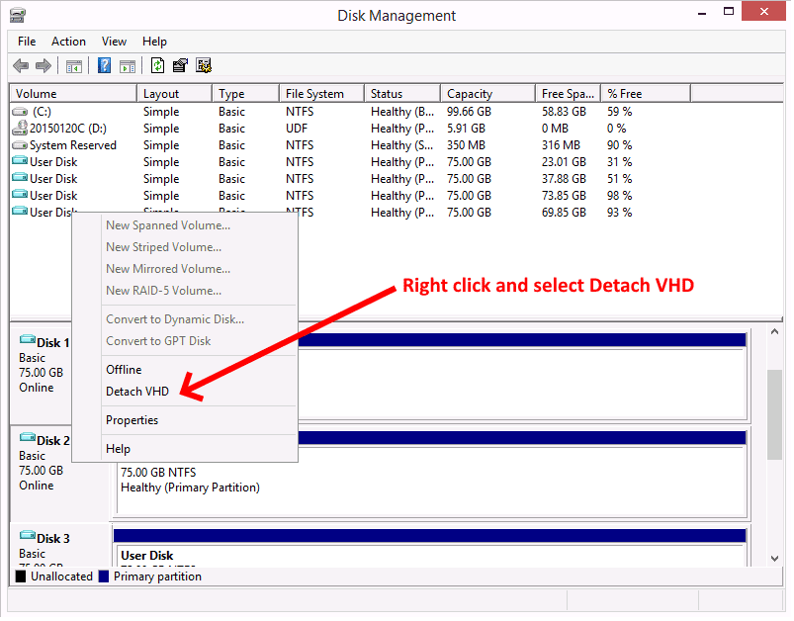Open help via the blue question mark icon
The width and height of the screenshot is (794, 621).
(104, 65)
